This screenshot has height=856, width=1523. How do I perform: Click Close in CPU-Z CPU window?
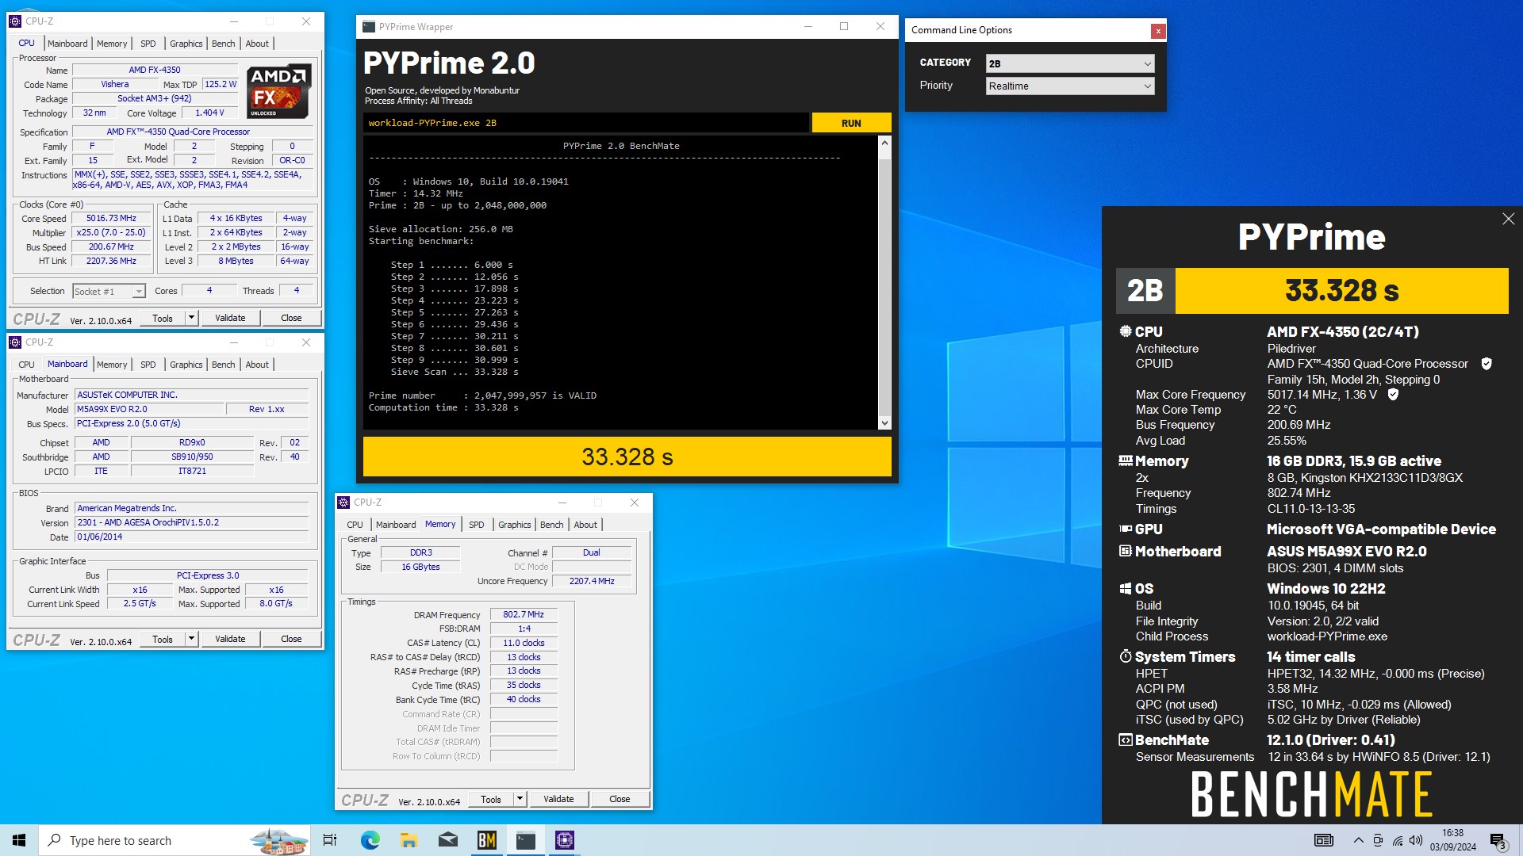point(291,318)
